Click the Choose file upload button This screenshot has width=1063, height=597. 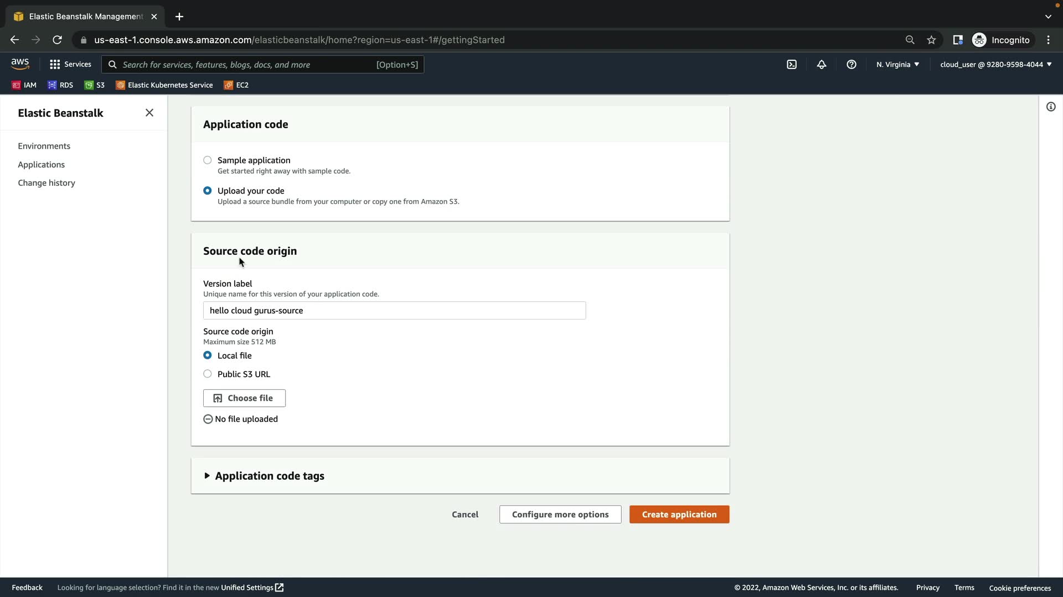click(244, 398)
